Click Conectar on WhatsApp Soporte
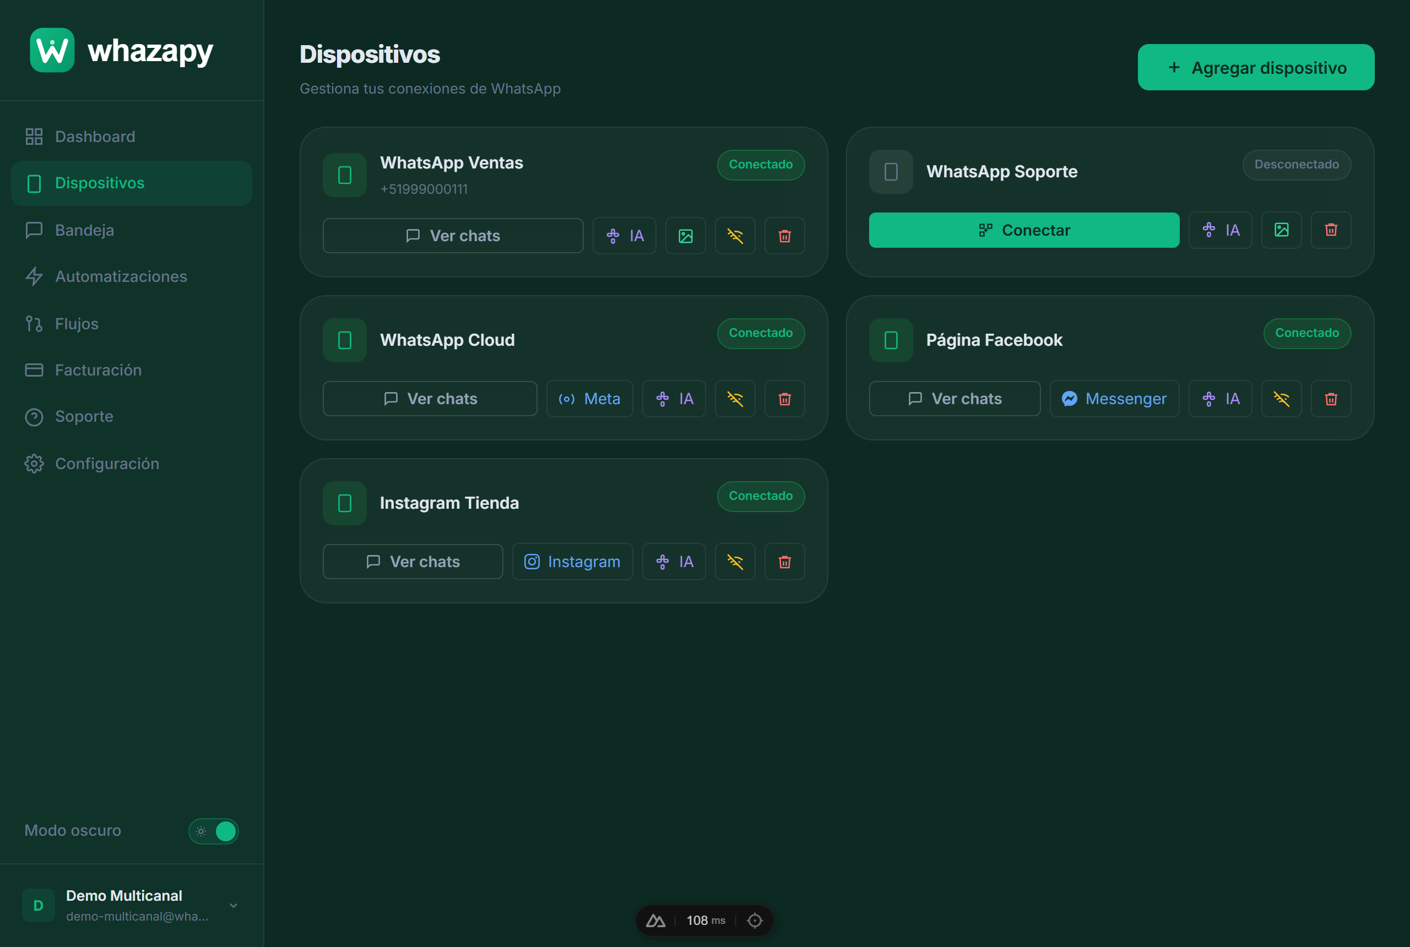1410x947 pixels. (1023, 230)
